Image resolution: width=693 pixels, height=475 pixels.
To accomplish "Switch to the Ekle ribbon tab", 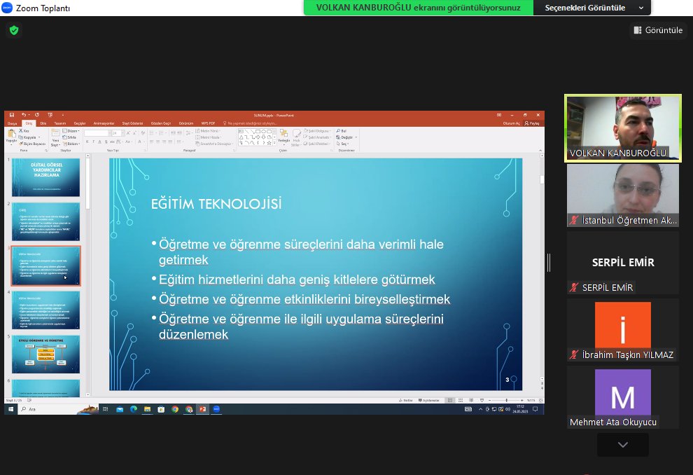I will 43,123.
